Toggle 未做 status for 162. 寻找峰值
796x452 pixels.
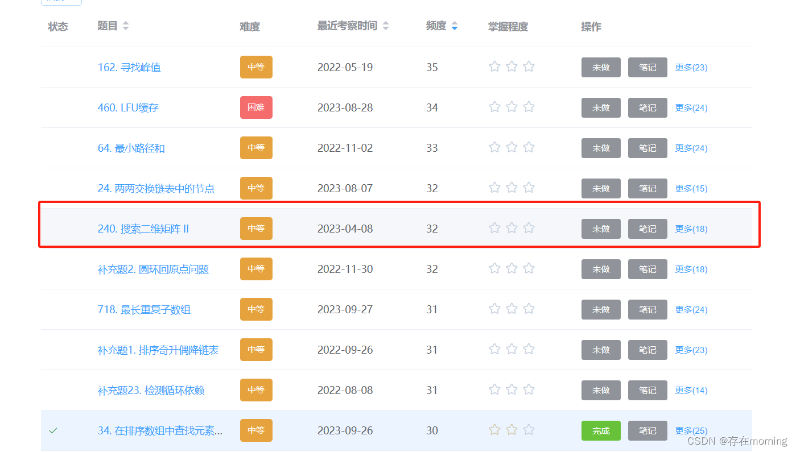click(601, 67)
